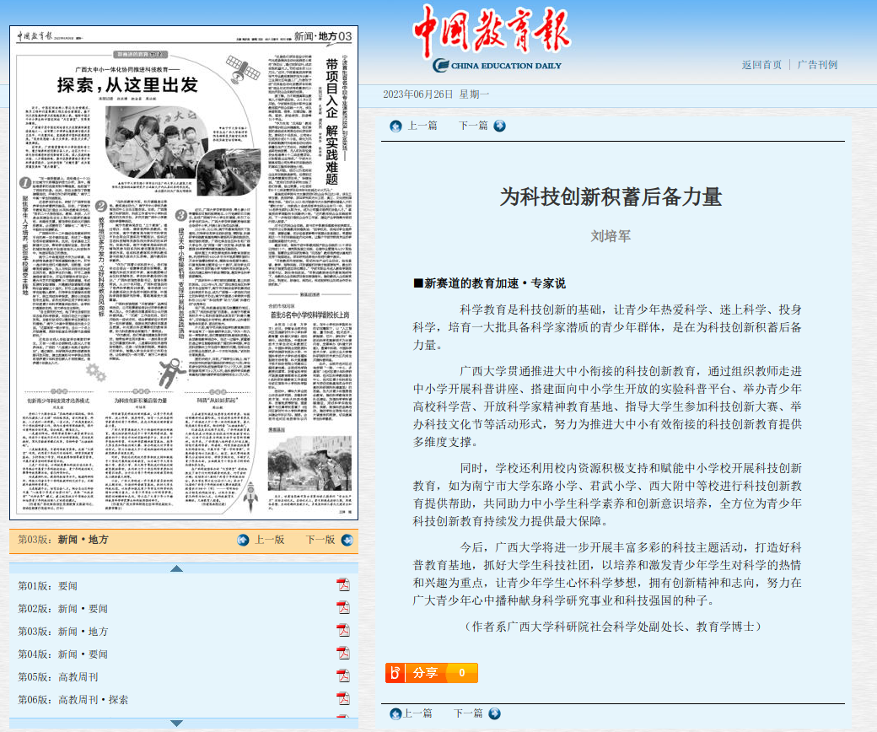Screen dimensions: 877x732
Task: Click the 分享 share button
Action: 426,673
